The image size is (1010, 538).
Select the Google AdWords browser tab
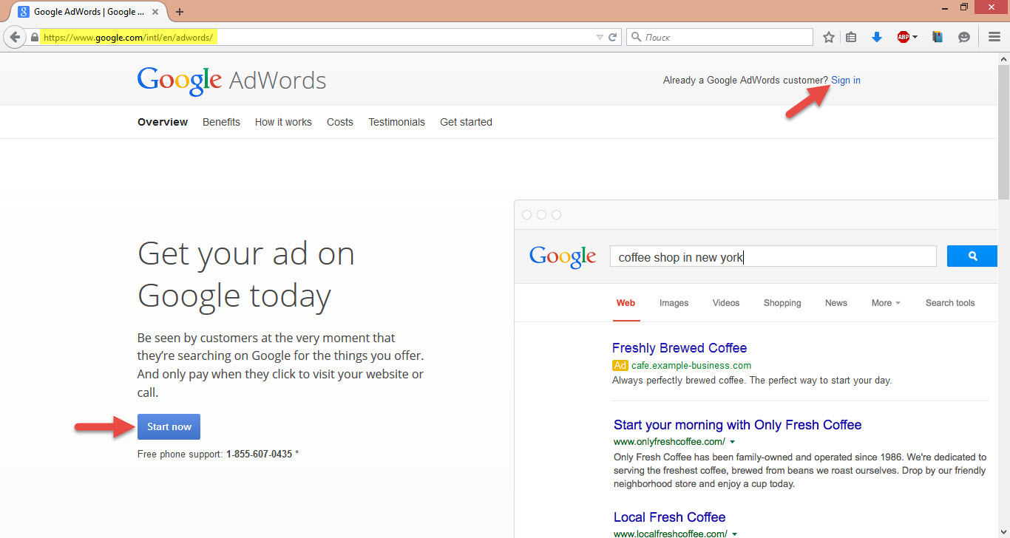click(x=89, y=12)
